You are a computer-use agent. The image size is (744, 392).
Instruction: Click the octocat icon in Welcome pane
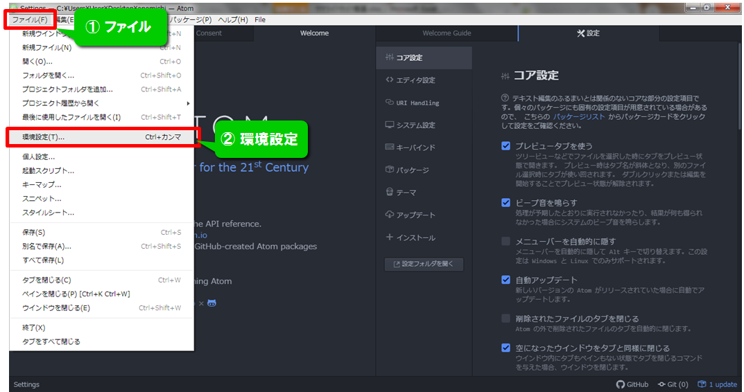pyautogui.click(x=211, y=303)
